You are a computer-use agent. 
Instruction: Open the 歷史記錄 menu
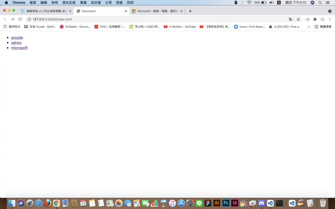click(x=69, y=3)
